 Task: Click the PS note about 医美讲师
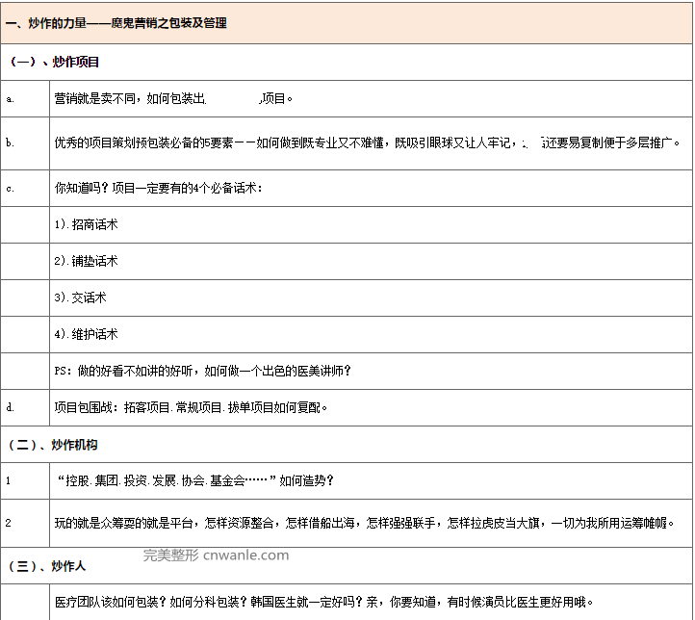click(x=202, y=371)
